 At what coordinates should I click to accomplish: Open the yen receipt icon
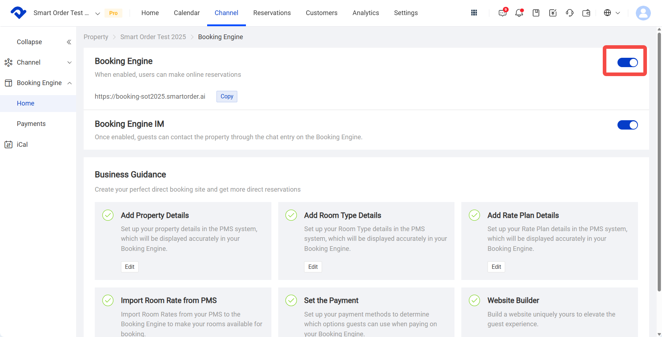click(x=553, y=13)
